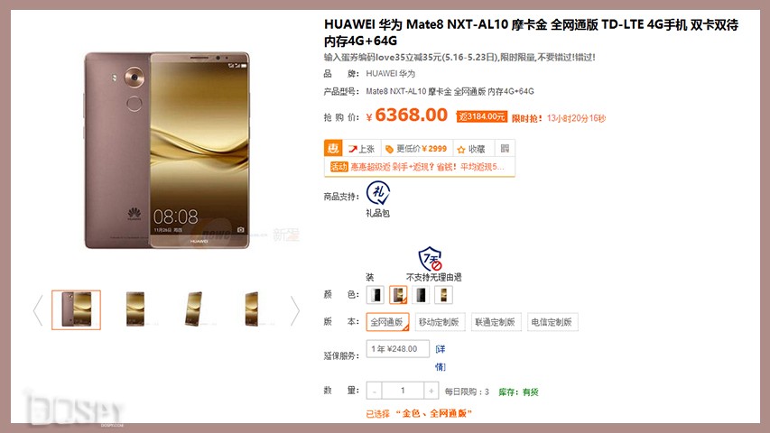The height and width of the screenshot is (433, 770).
Task: Click the quantity input field
Action: [403, 391]
